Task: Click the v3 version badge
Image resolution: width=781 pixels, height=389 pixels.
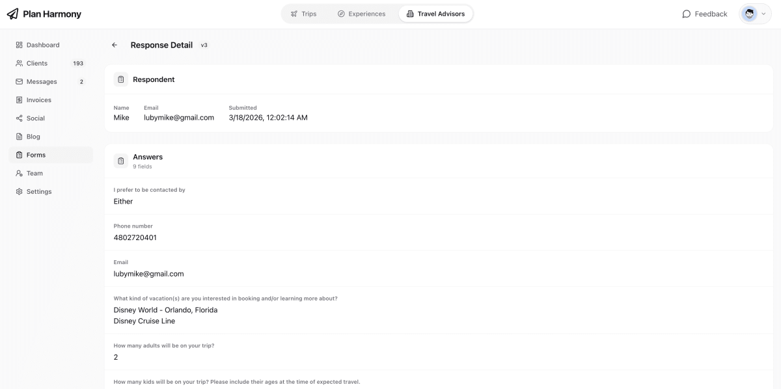Action: (x=204, y=45)
